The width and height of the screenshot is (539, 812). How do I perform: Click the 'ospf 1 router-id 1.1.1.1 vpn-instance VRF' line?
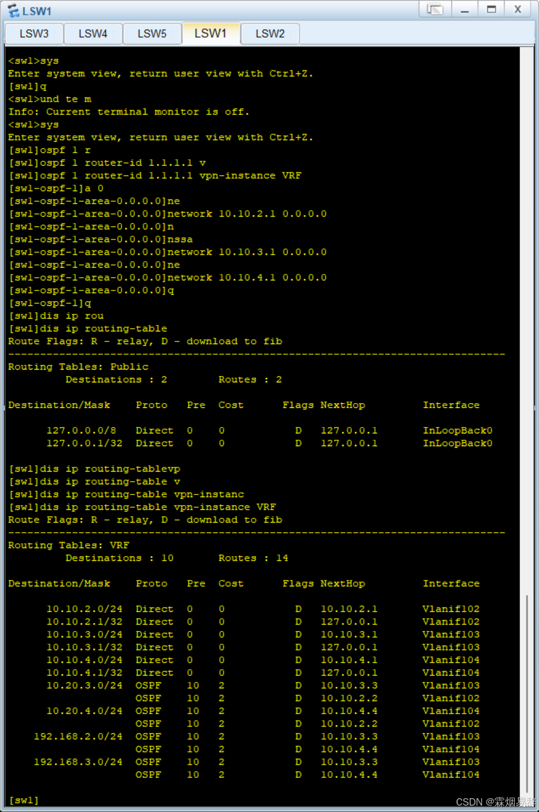[x=155, y=175]
